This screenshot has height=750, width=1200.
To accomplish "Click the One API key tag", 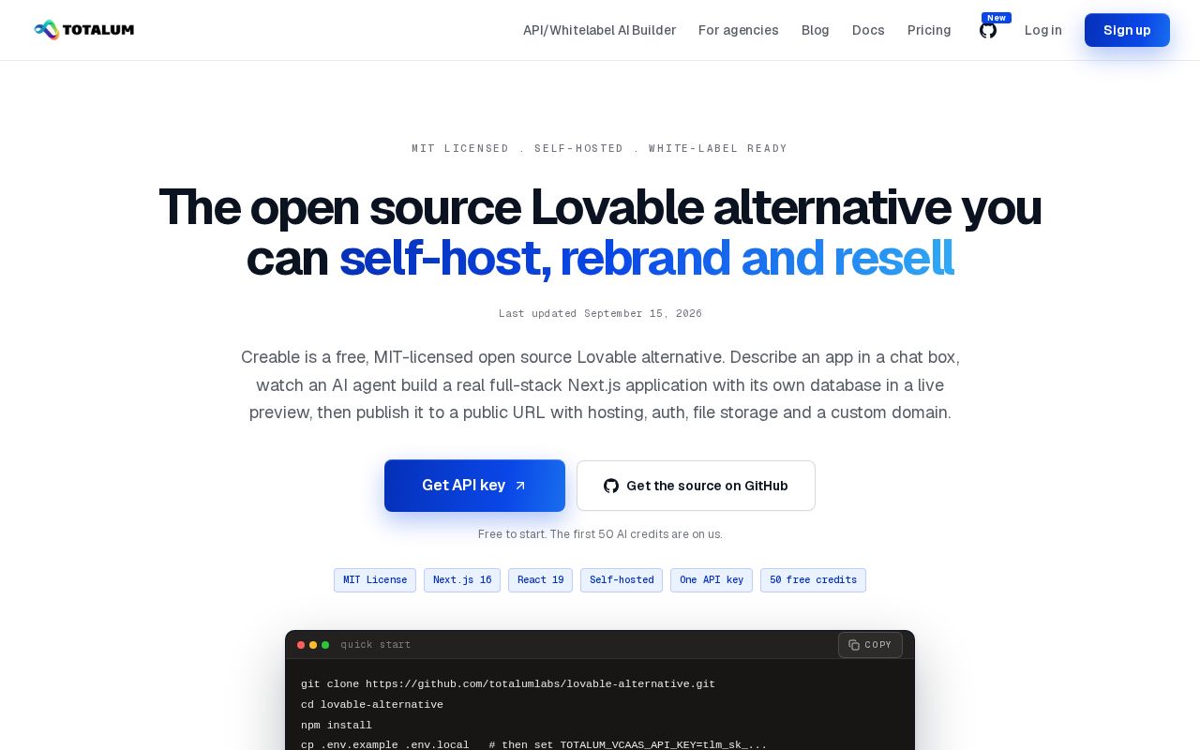I will tap(712, 580).
